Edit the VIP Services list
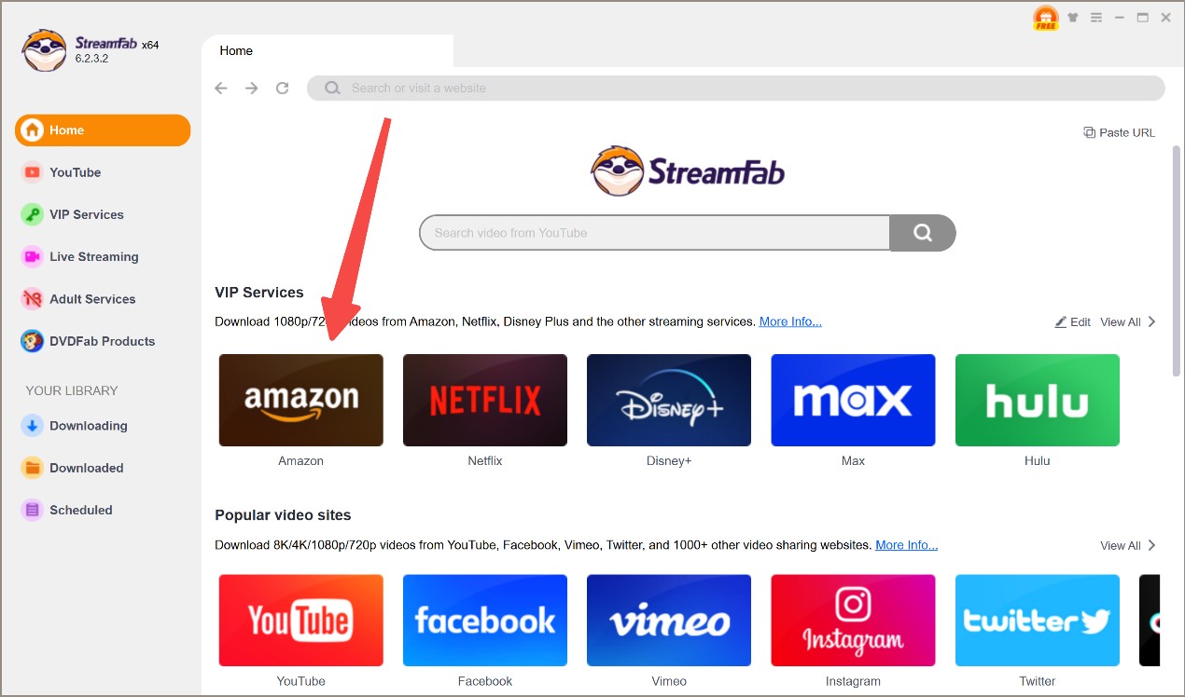Image resolution: width=1185 pixels, height=697 pixels. [x=1073, y=321]
